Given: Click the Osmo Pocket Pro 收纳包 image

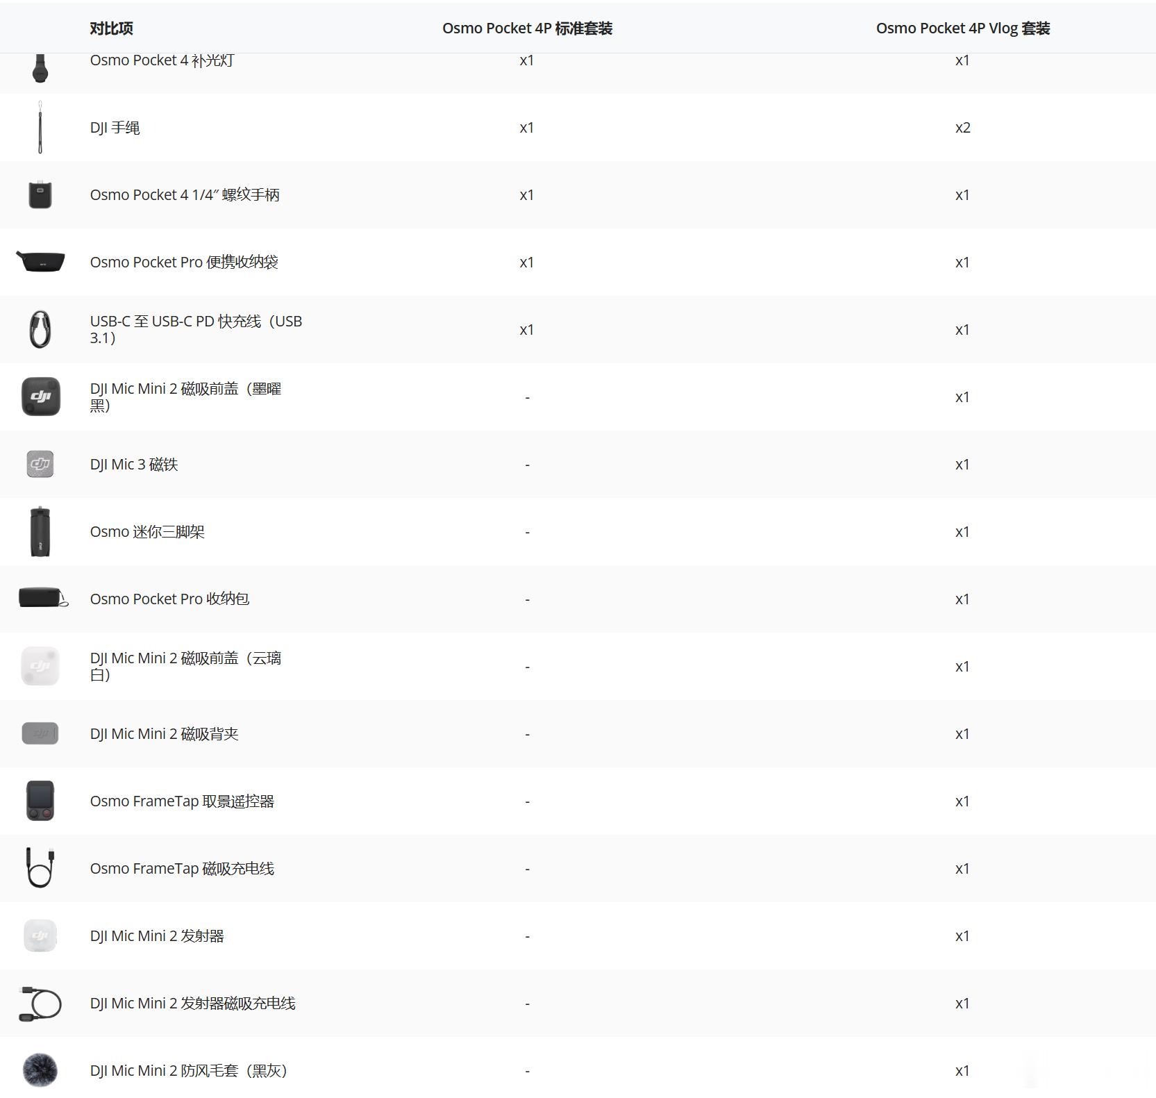Looking at the screenshot, I should tap(43, 598).
